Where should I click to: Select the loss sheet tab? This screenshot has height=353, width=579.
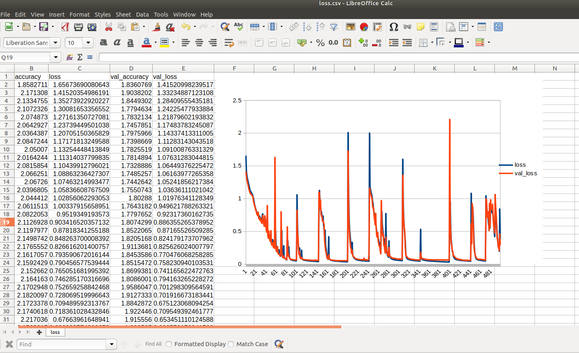click(55, 332)
